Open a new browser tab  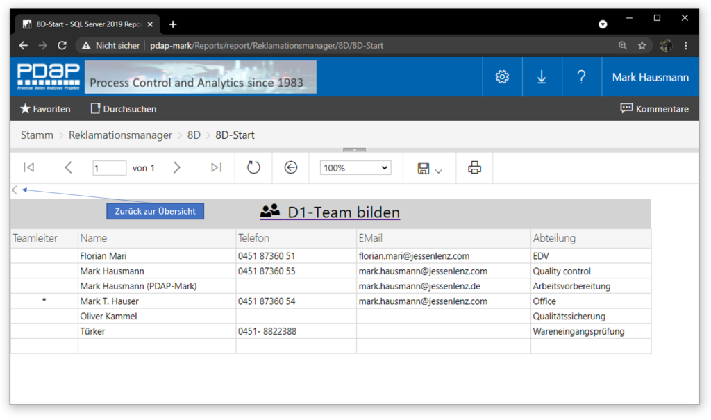(x=173, y=24)
